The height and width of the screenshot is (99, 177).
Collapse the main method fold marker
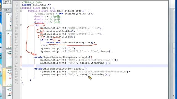click(x=21, y=11)
